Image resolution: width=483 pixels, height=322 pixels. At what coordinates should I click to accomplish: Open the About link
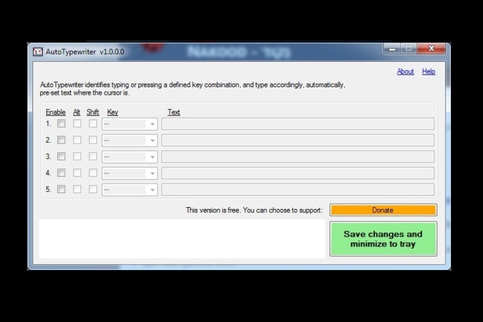(x=405, y=71)
